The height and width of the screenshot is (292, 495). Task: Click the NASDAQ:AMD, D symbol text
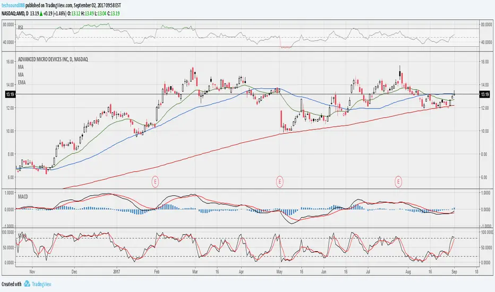tap(15, 14)
